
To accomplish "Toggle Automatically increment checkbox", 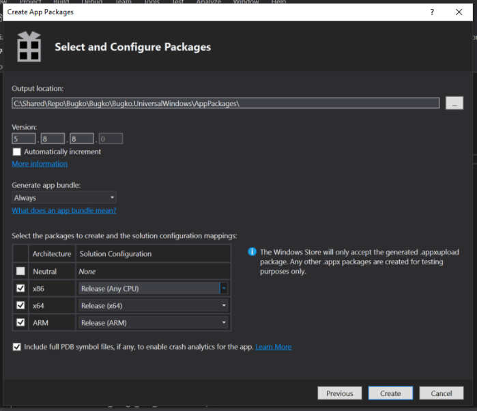I will (17, 152).
